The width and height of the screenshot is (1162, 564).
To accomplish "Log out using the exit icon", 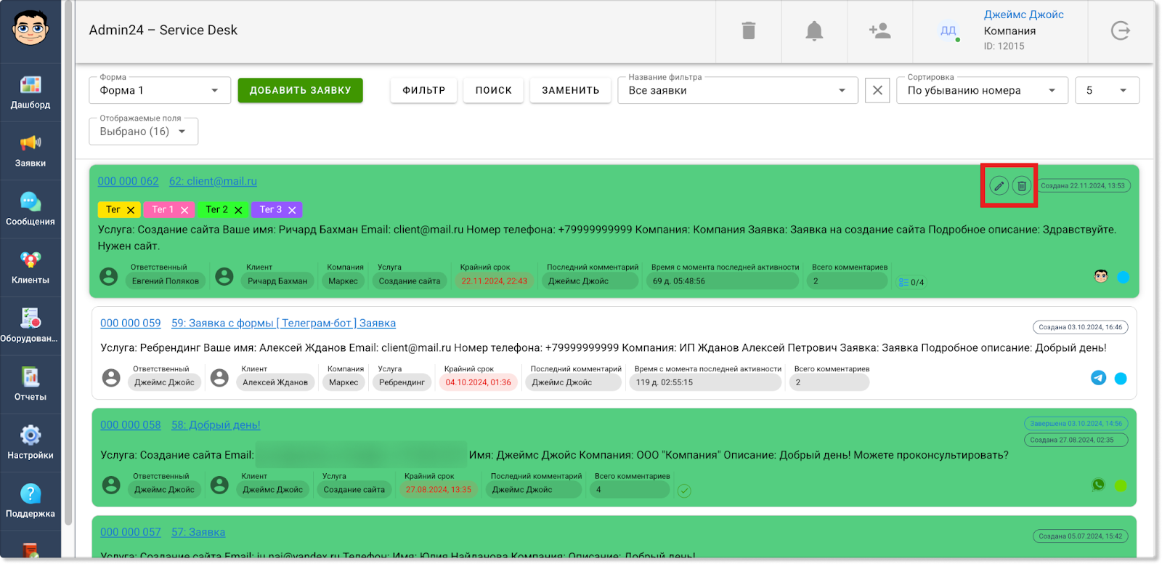I will click(x=1121, y=31).
